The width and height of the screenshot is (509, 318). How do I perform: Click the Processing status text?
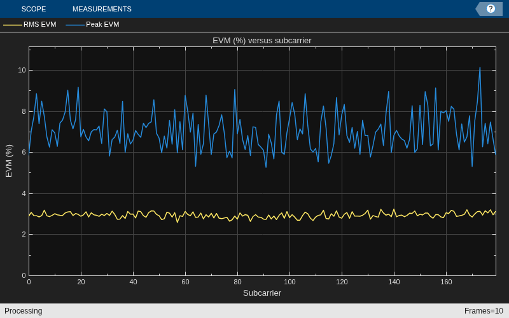coord(24,311)
